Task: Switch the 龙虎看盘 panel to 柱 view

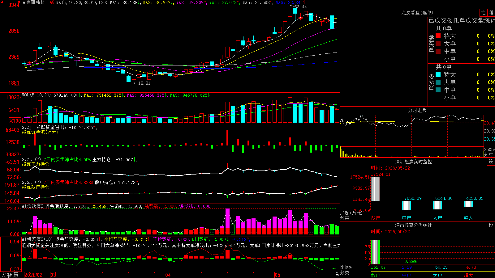Action: click(483, 13)
